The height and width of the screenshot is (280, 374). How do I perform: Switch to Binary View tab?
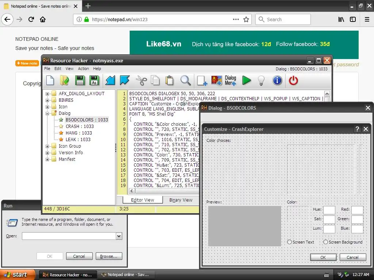181,200
